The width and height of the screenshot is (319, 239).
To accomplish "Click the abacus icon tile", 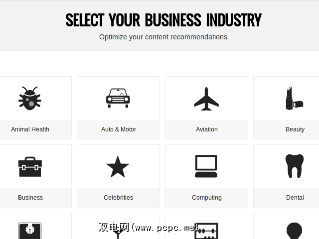I will (x=206, y=231).
